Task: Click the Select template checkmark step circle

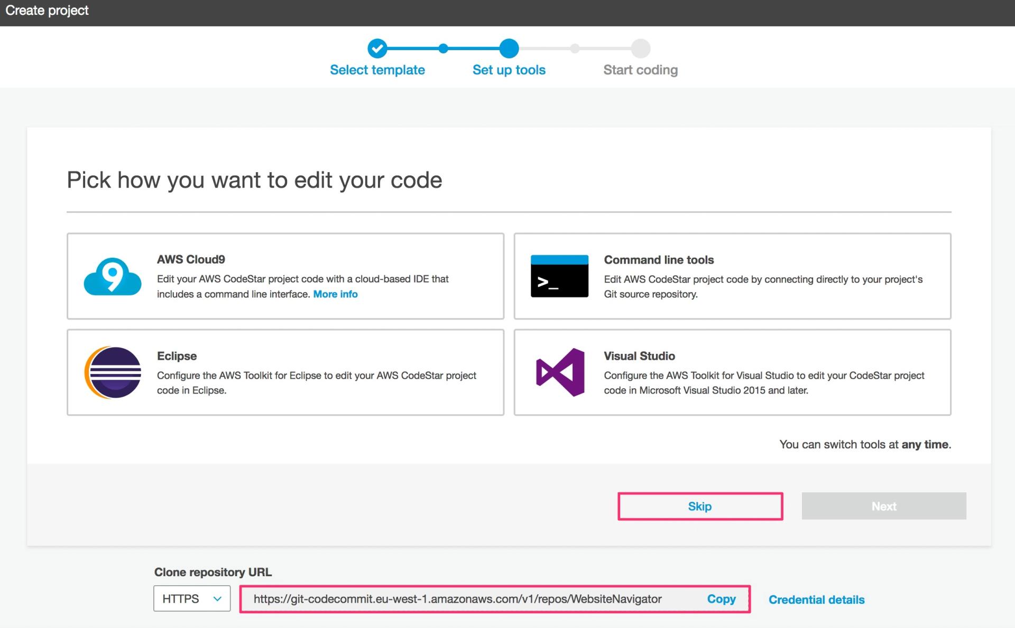Action: 377,49
